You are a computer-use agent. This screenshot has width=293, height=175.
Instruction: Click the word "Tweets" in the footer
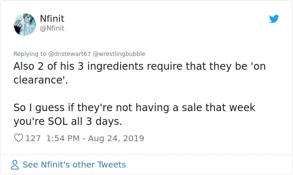[x=112, y=165]
